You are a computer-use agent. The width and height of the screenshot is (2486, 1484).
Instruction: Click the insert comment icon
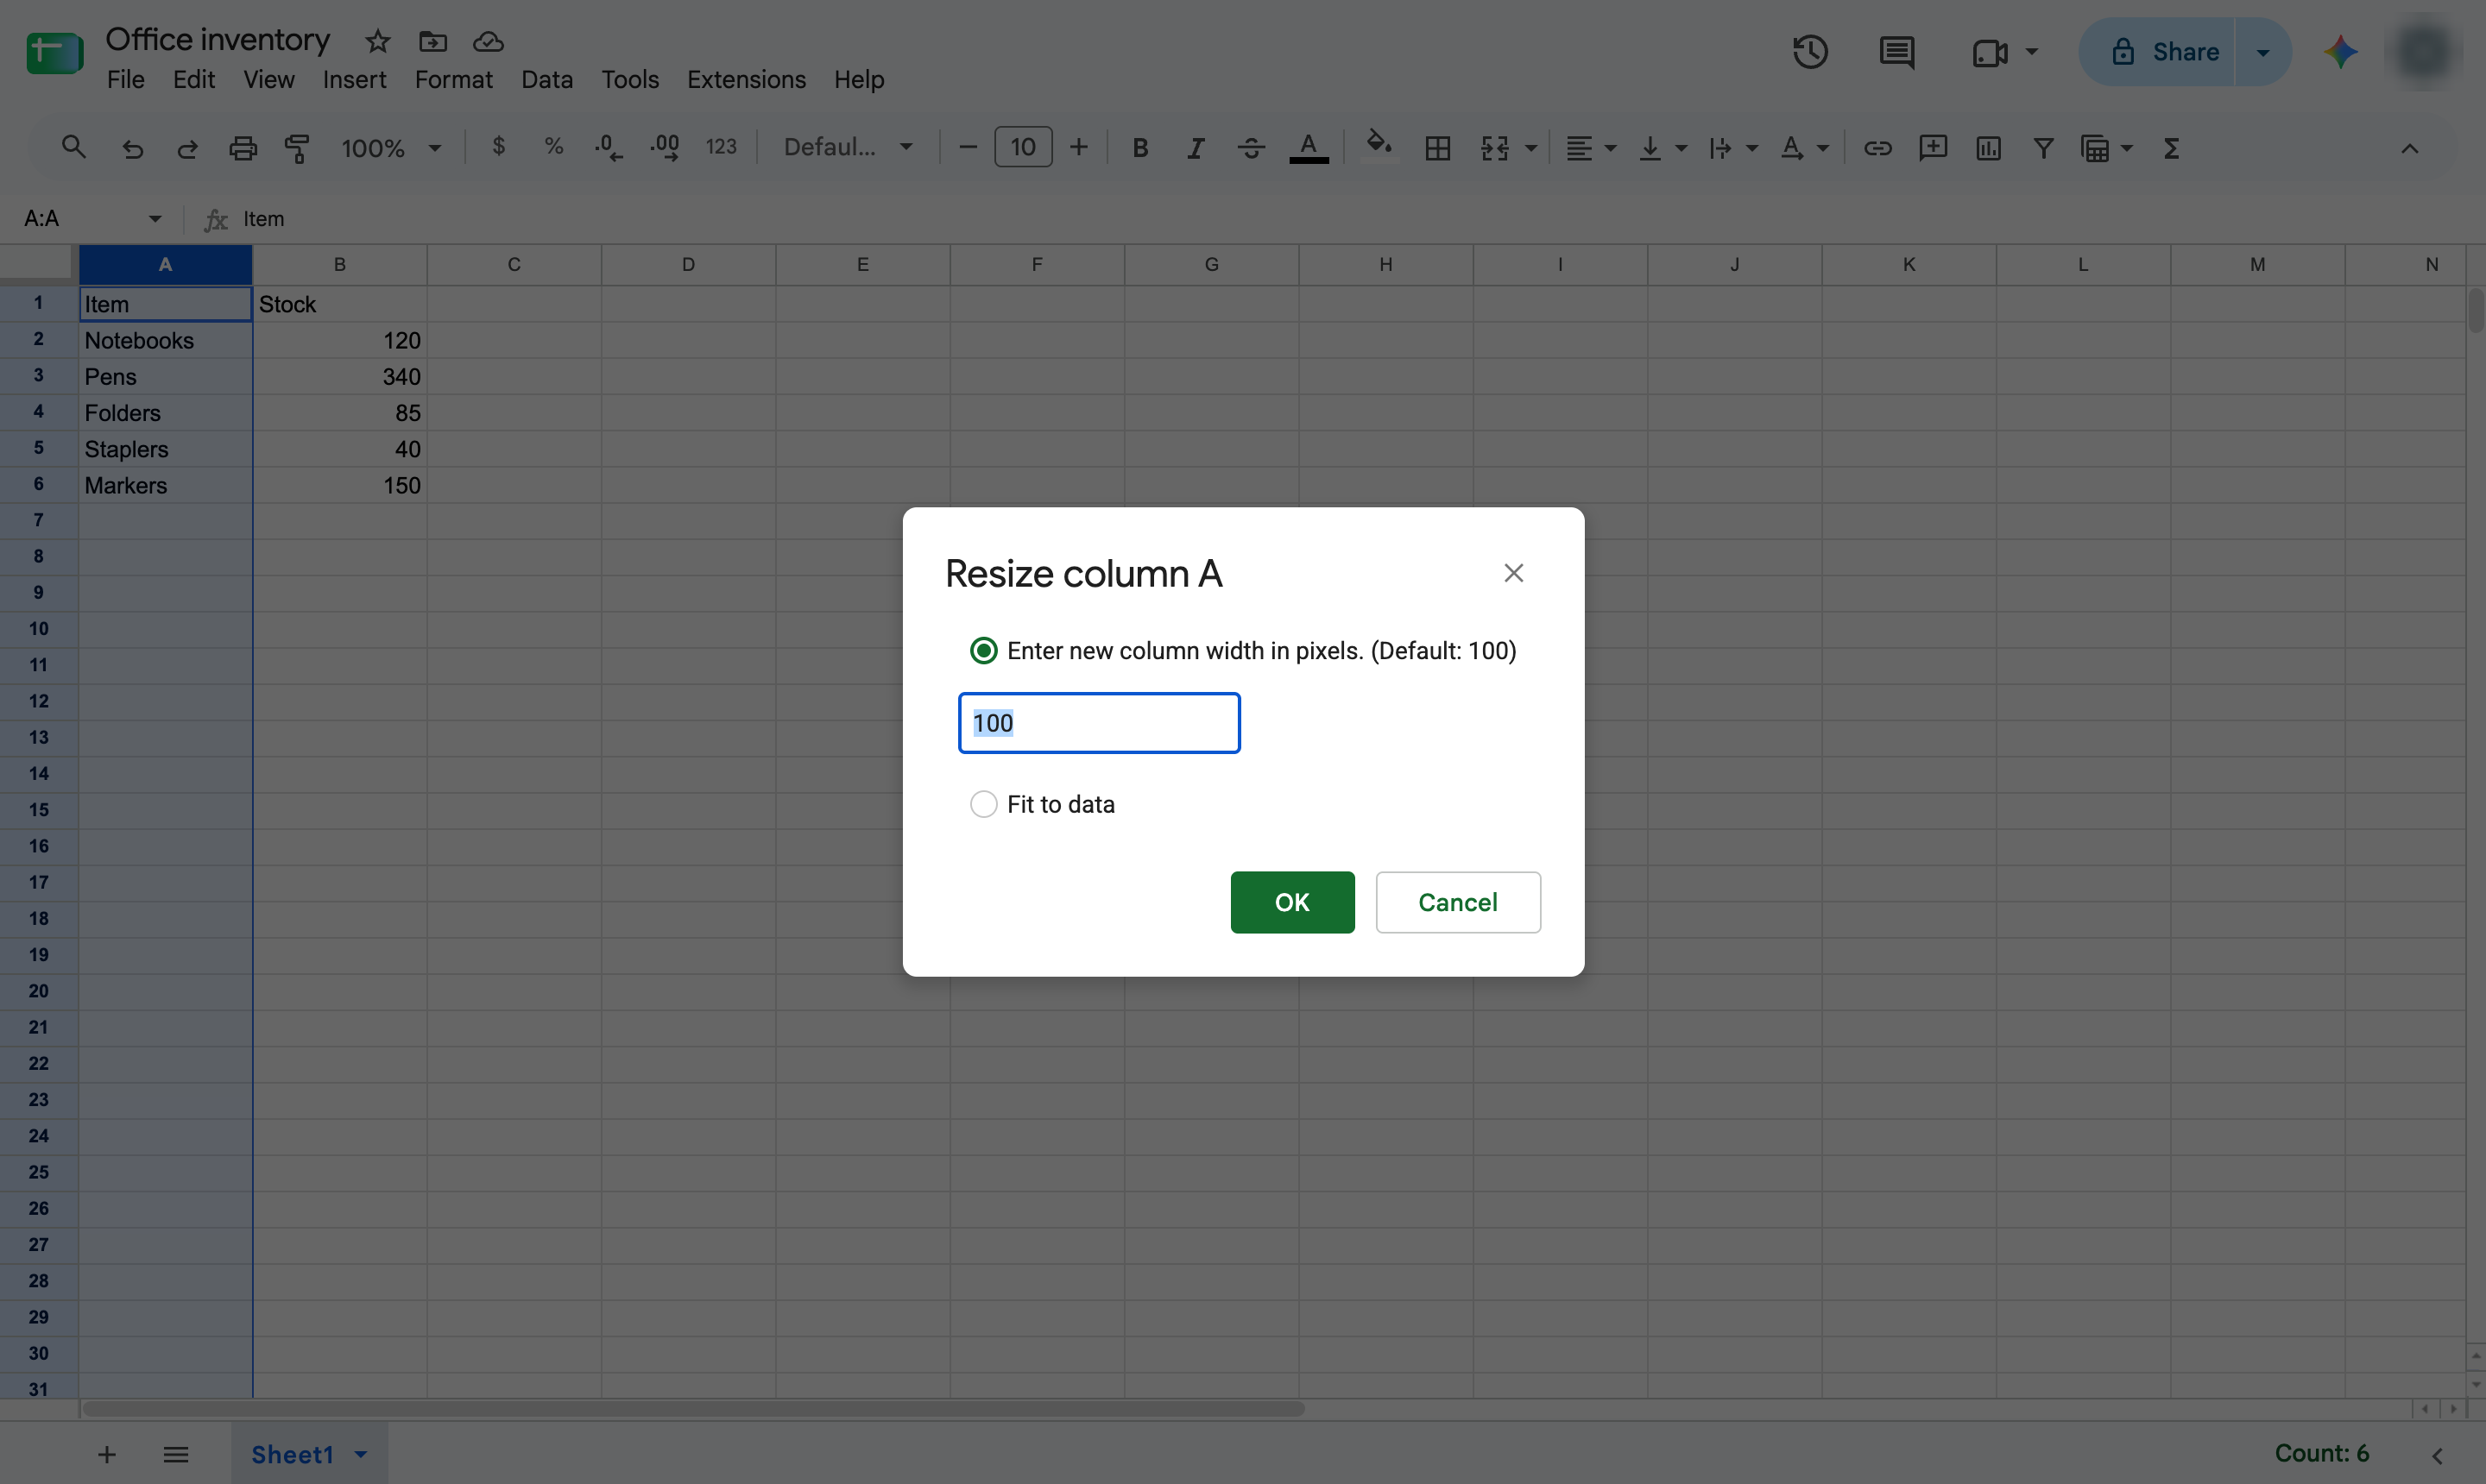point(1933,148)
